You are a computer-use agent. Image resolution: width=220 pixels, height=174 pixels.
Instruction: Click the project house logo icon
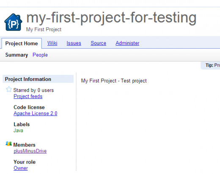(x=13, y=22)
